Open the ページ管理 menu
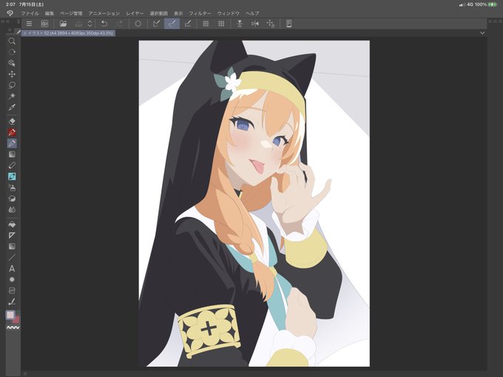This screenshot has width=503, height=377. coord(71,13)
